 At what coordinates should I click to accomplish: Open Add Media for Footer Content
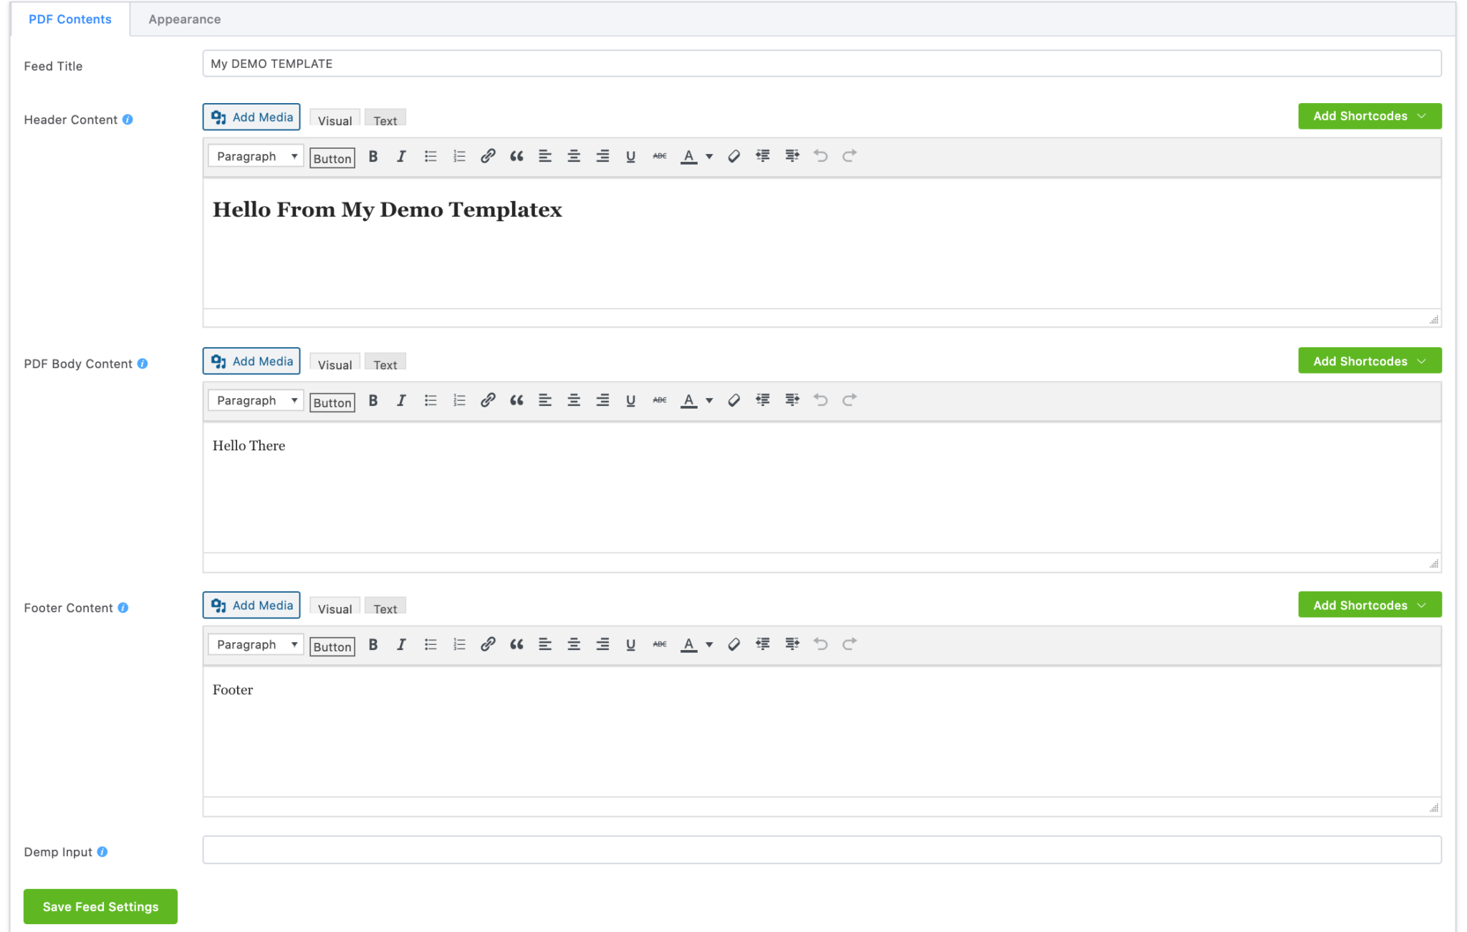click(251, 605)
